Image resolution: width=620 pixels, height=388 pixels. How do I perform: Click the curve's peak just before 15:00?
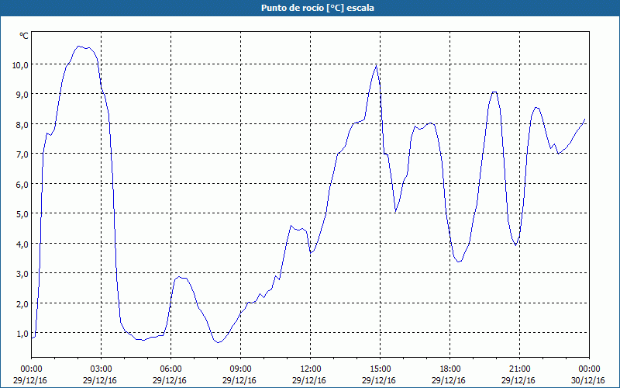(x=376, y=66)
